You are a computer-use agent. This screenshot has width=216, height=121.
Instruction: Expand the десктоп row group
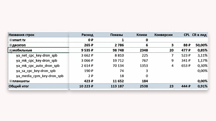(11, 45)
